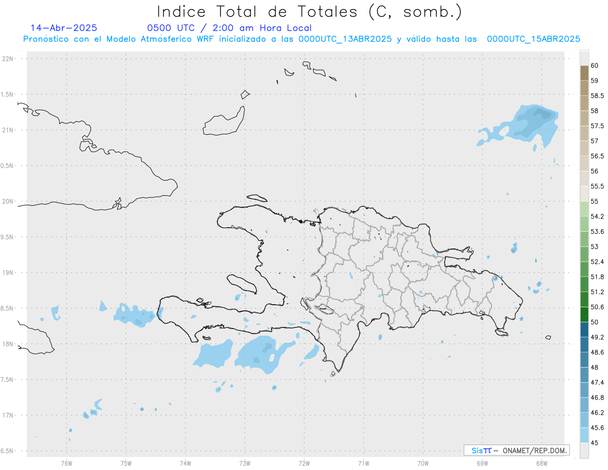The image size is (608, 470).
Task: Click the '76W' longitude label
Action: click(x=66, y=463)
